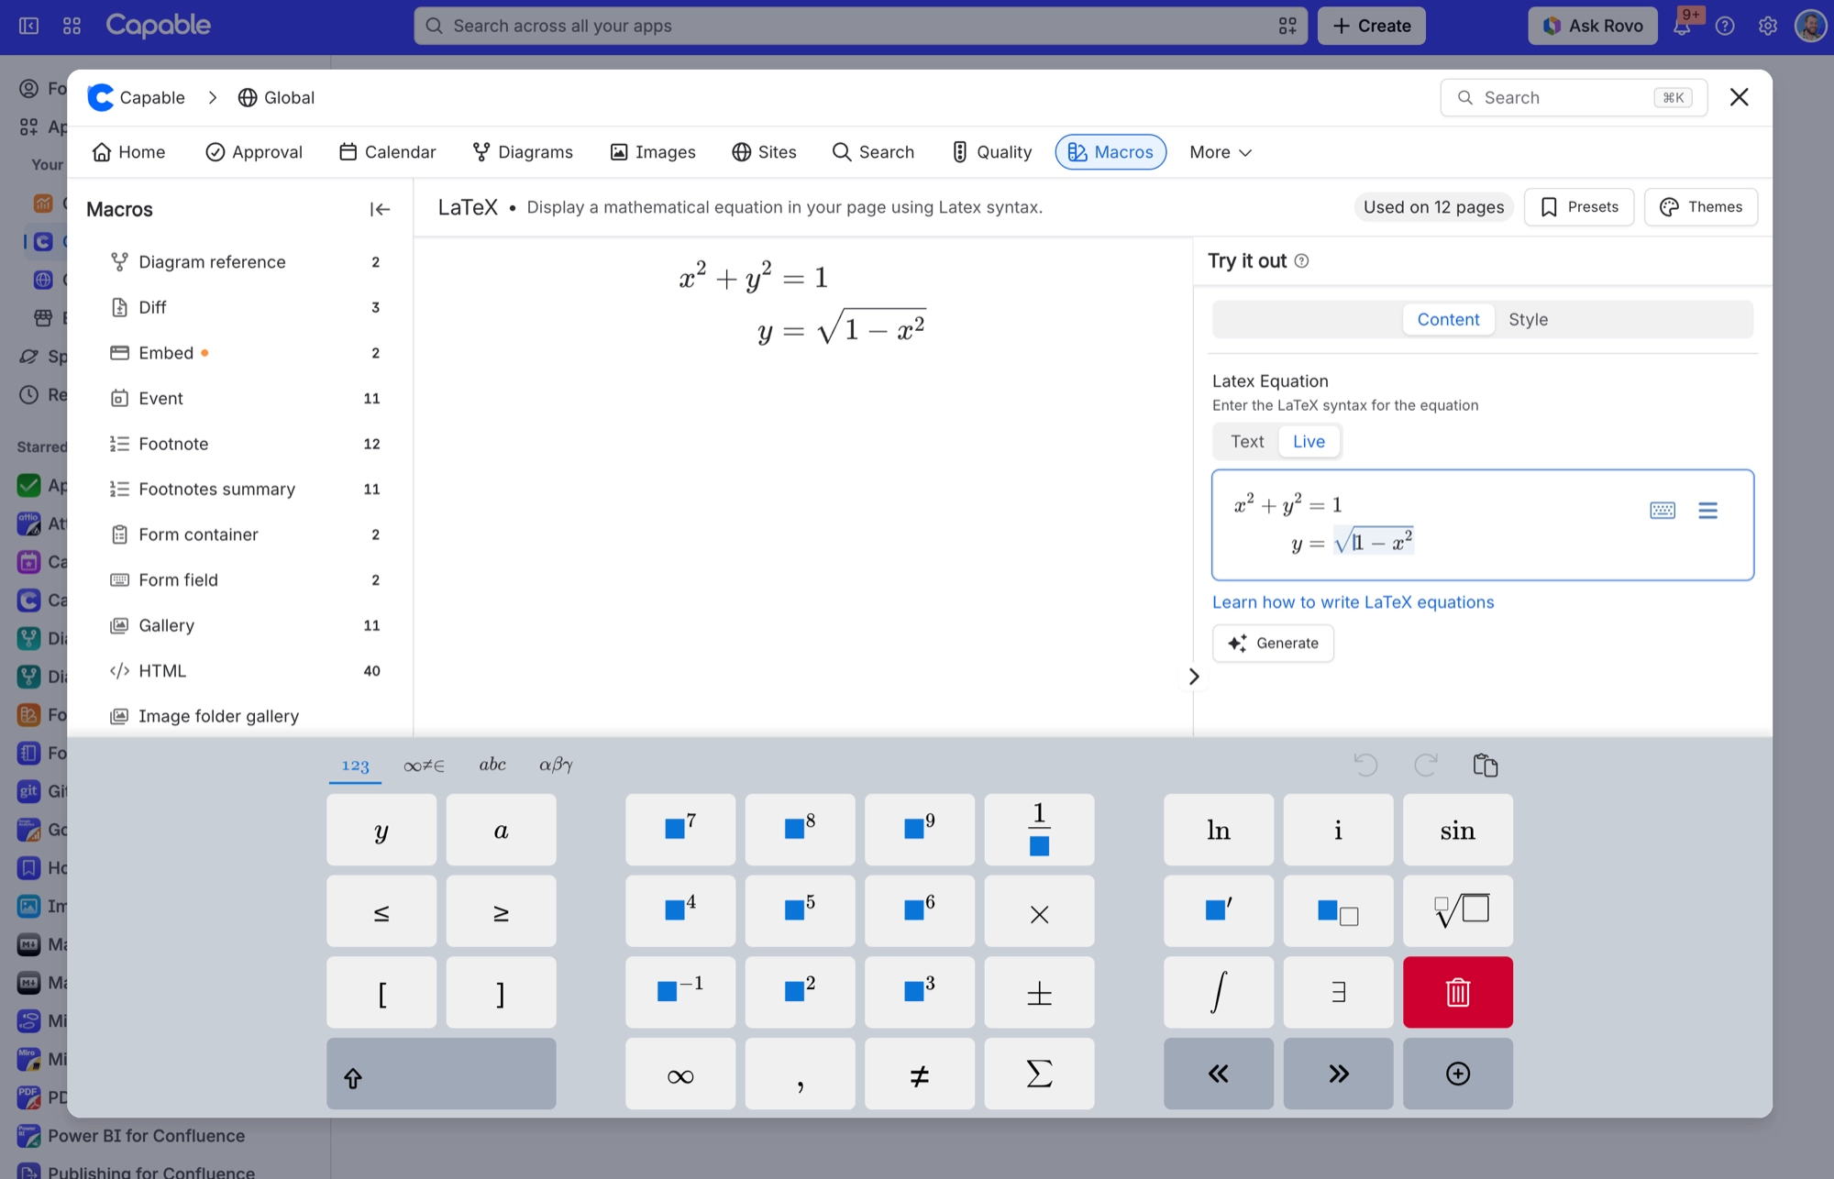Collapse the Try it out panel chevron
1834x1179 pixels.
click(x=1193, y=677)
